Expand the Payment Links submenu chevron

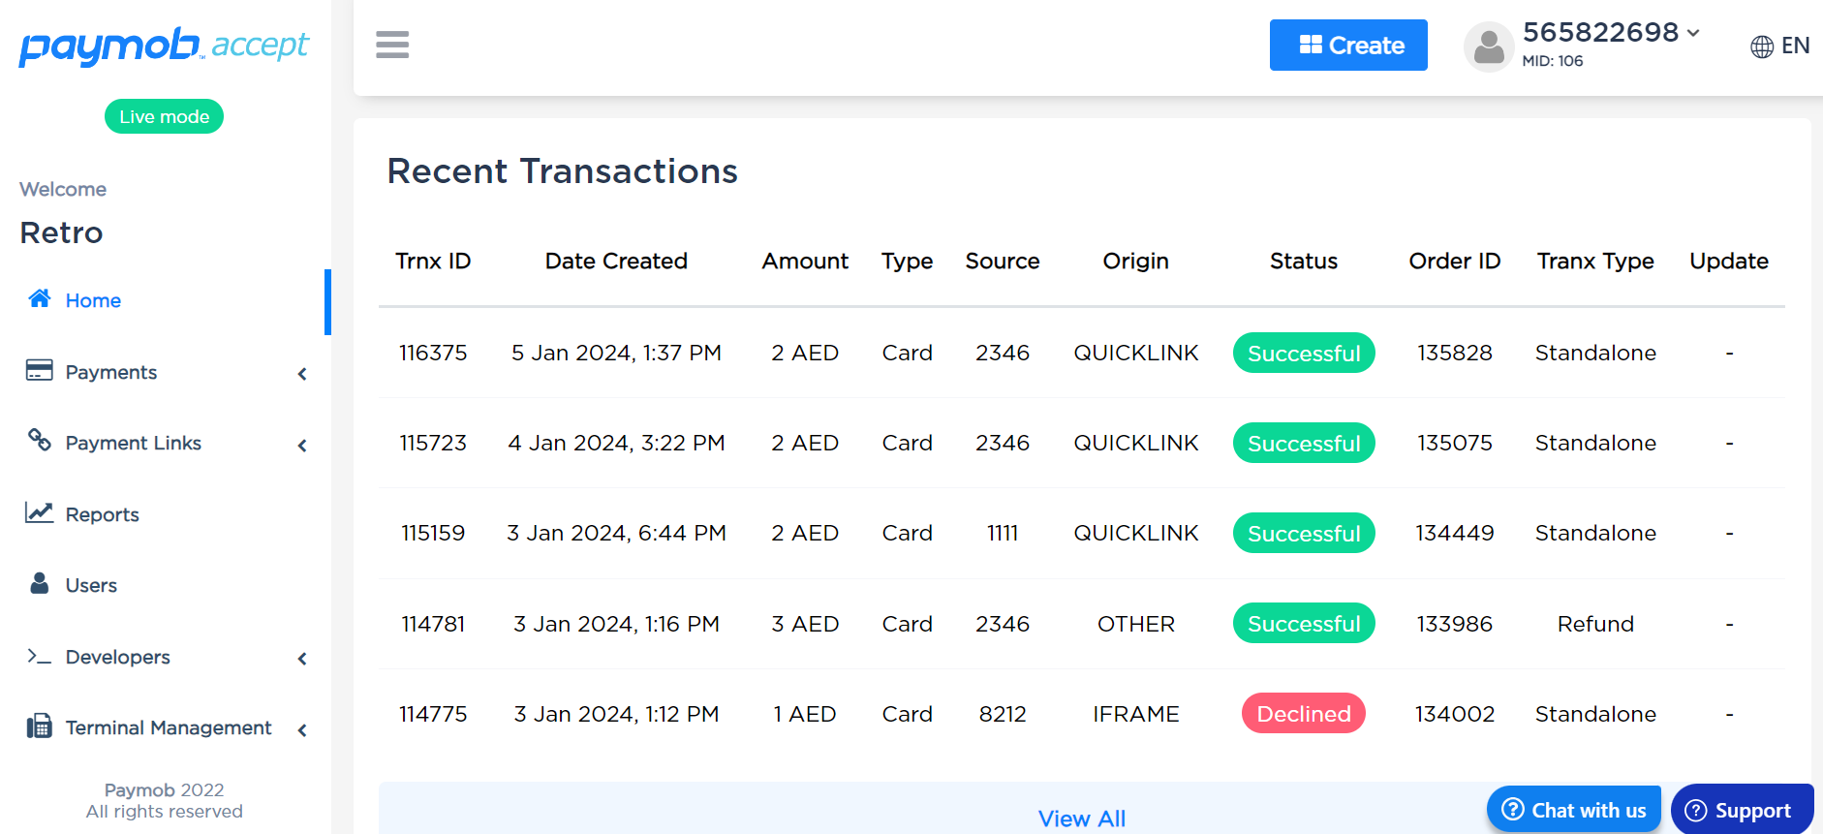point(302,446)
